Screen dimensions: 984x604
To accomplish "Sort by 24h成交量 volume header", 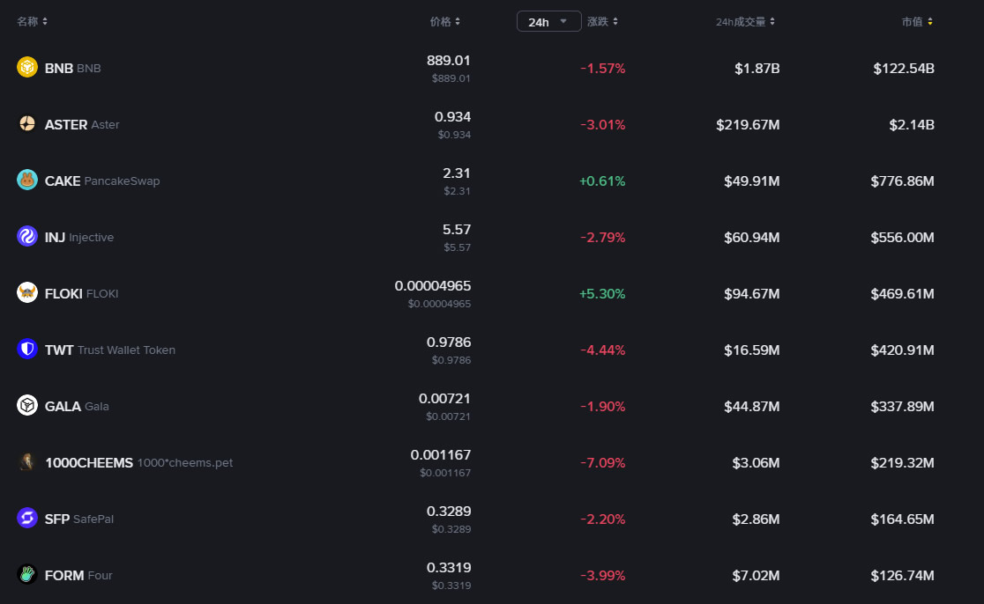I will (x=745, y=22).
